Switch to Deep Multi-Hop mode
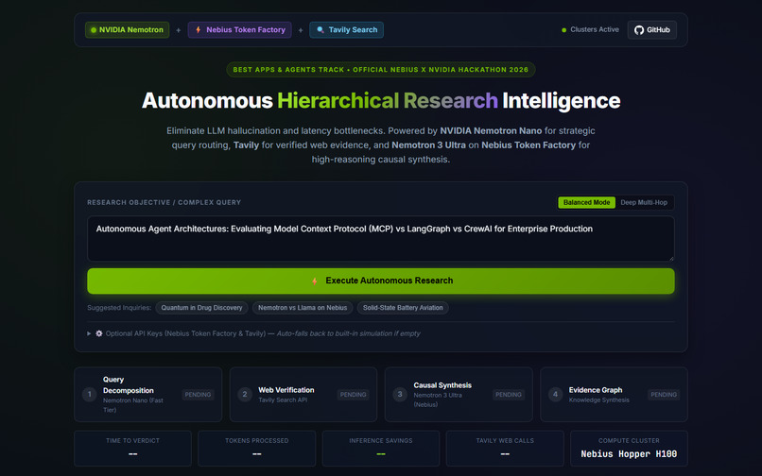 644,202
